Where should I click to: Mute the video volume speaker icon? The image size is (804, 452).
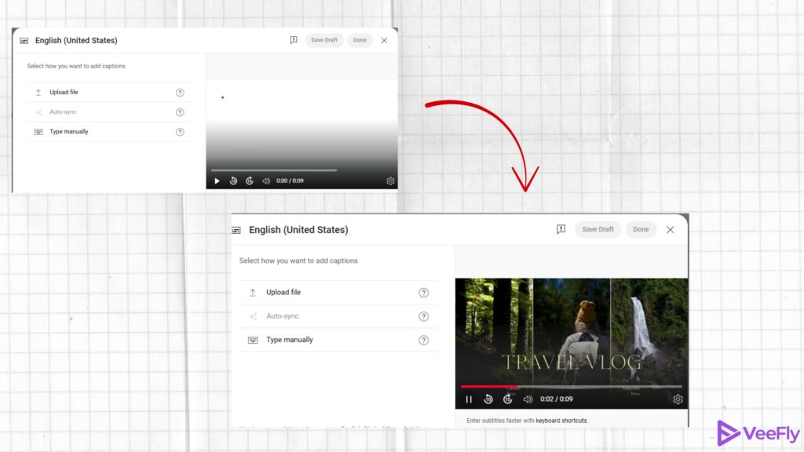pos(528,399)
